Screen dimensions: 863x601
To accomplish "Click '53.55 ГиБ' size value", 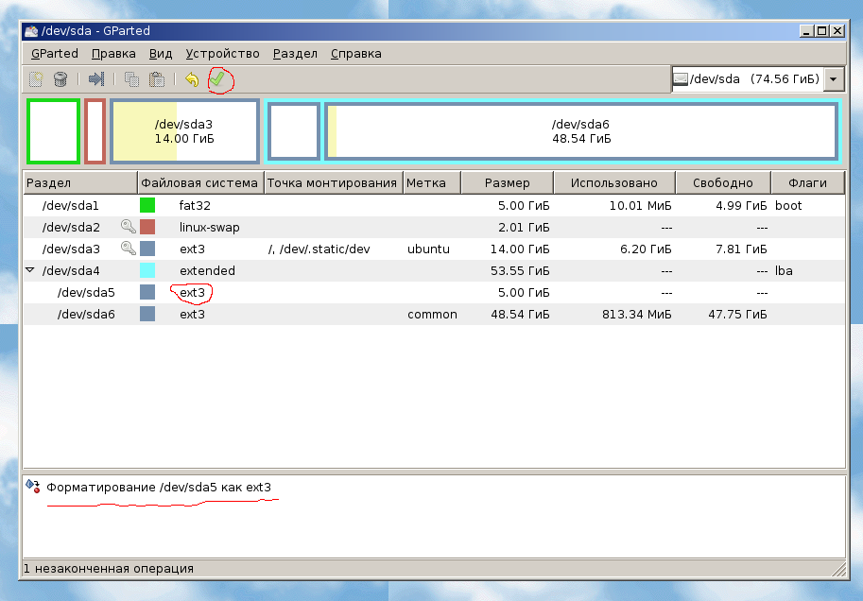I will point(520,270).
